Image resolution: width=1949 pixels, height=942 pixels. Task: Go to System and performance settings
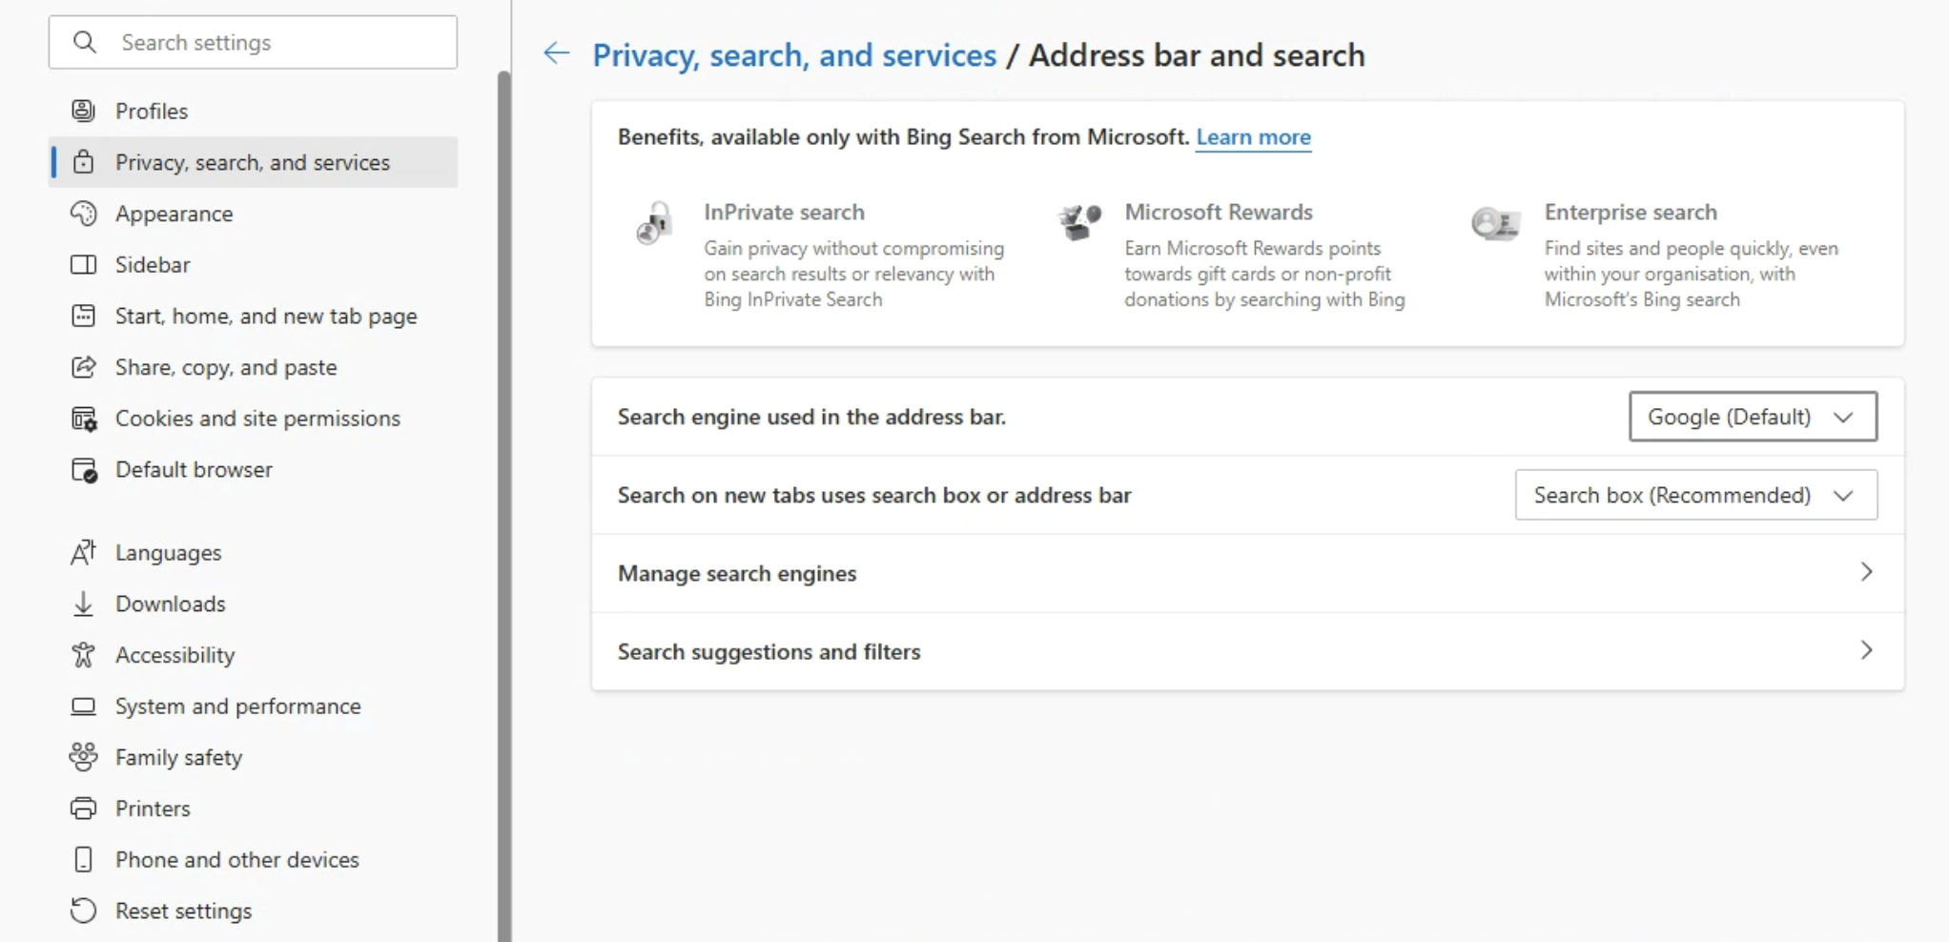[237, 706]
